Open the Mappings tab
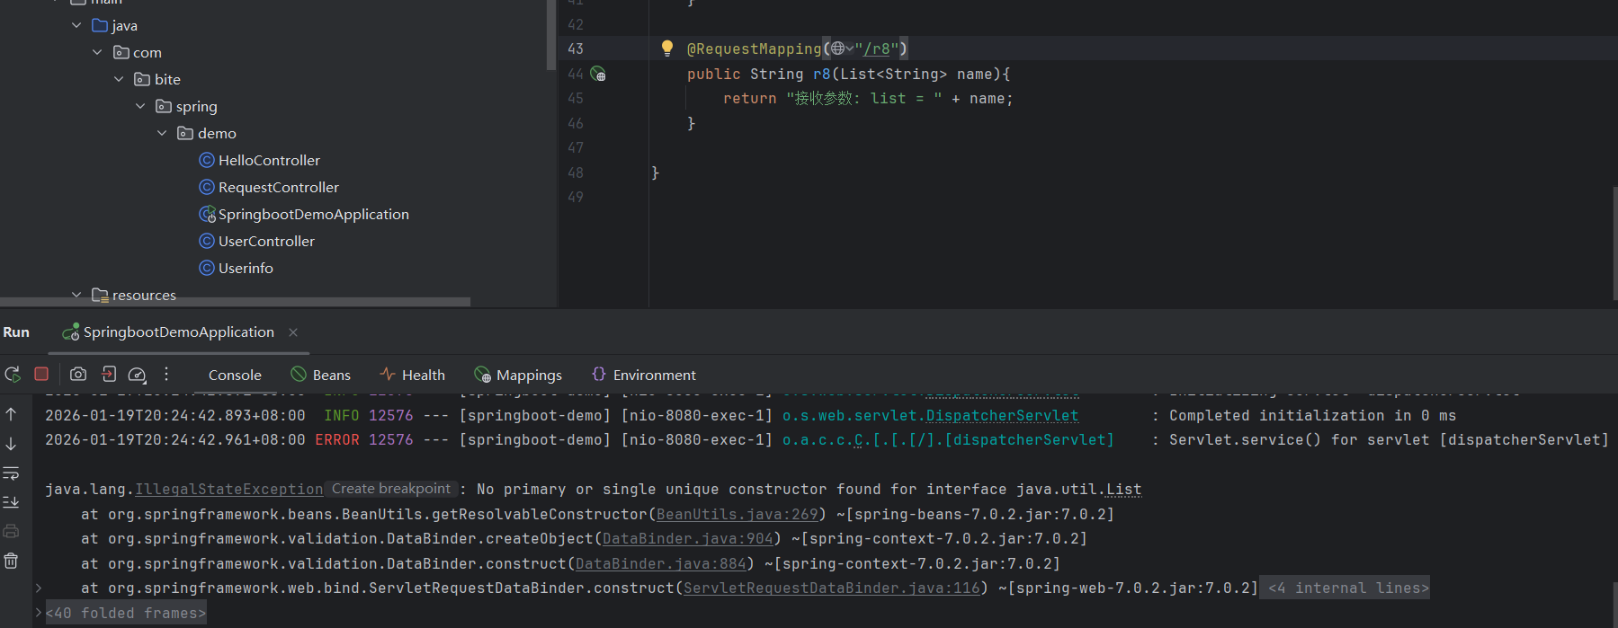 pos(518,375)
